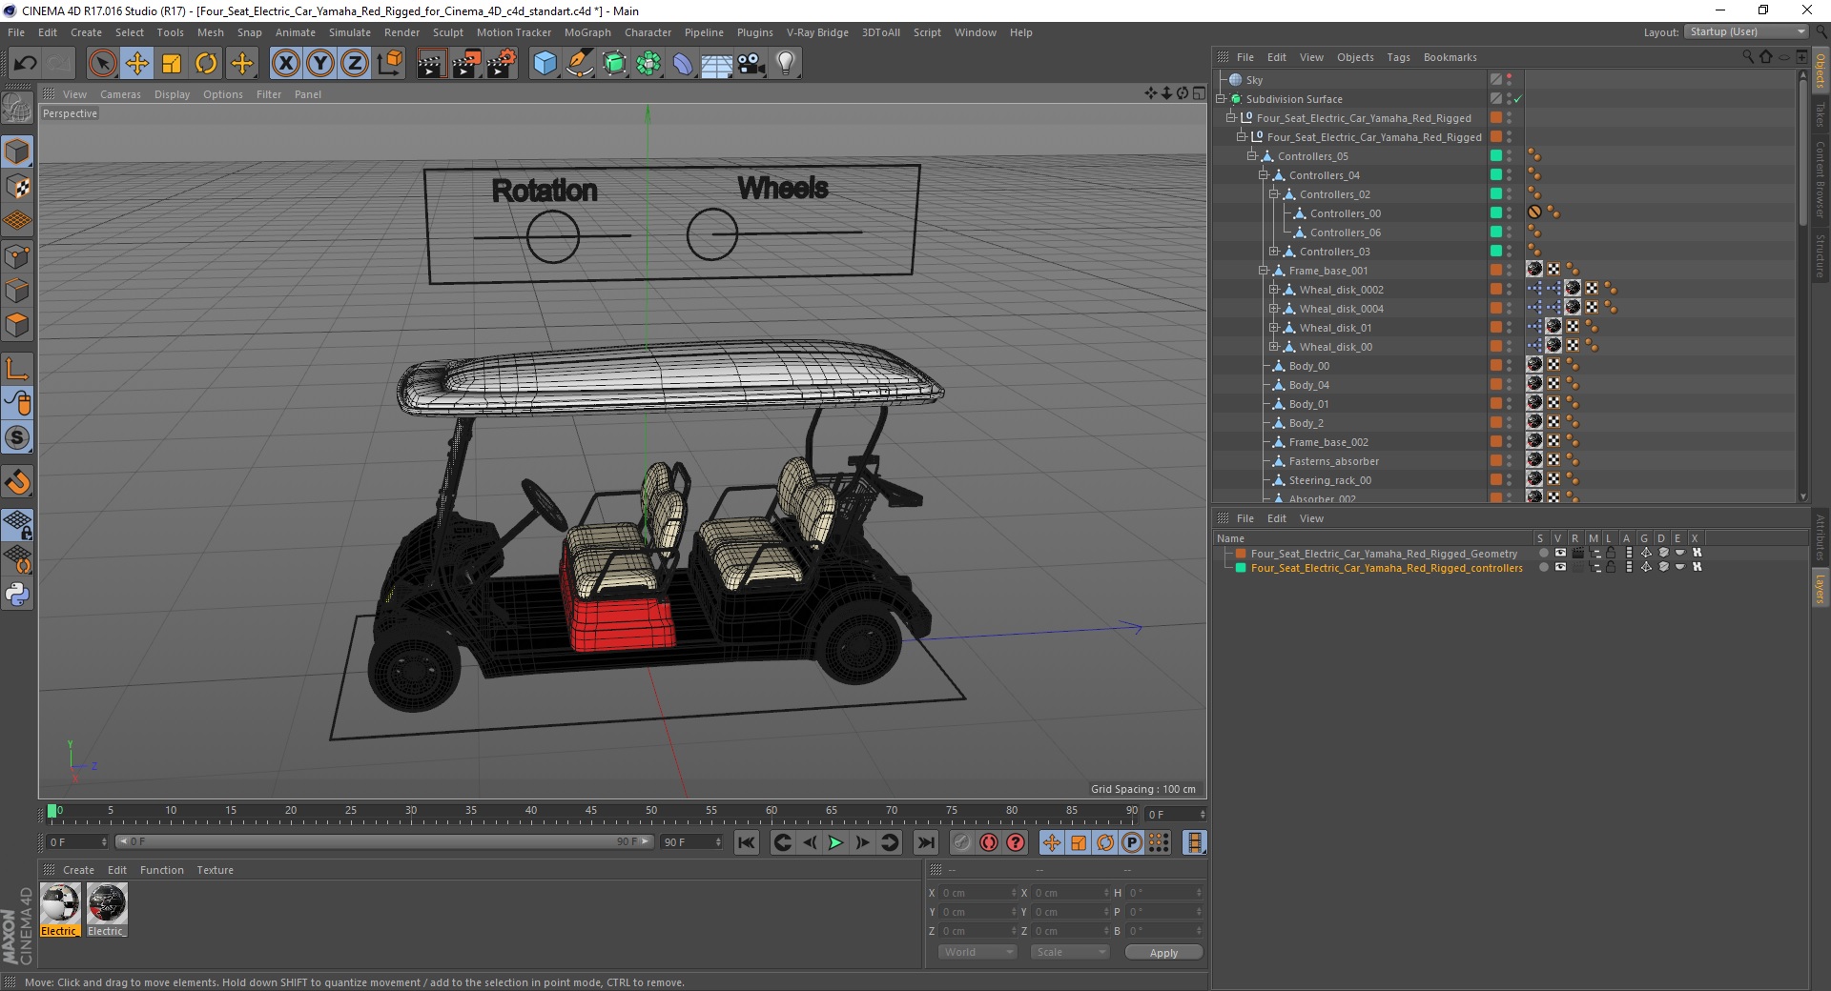
Task: Toggle controllers layer lock icon
Action: [x=1611, y=567]
